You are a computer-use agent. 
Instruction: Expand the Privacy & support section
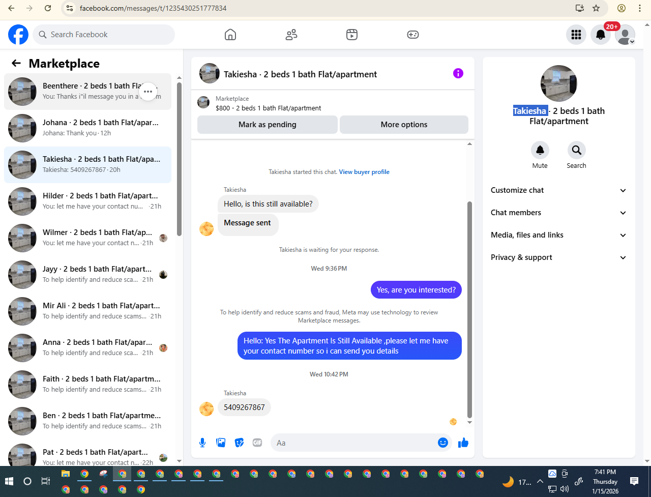pyautogui.click(x=559, y=257)
